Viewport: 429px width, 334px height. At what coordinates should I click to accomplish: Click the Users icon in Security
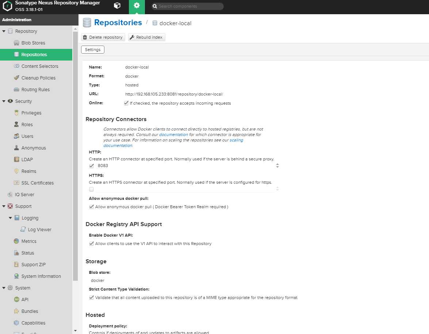pyautogui.click(x=16, y=136)
